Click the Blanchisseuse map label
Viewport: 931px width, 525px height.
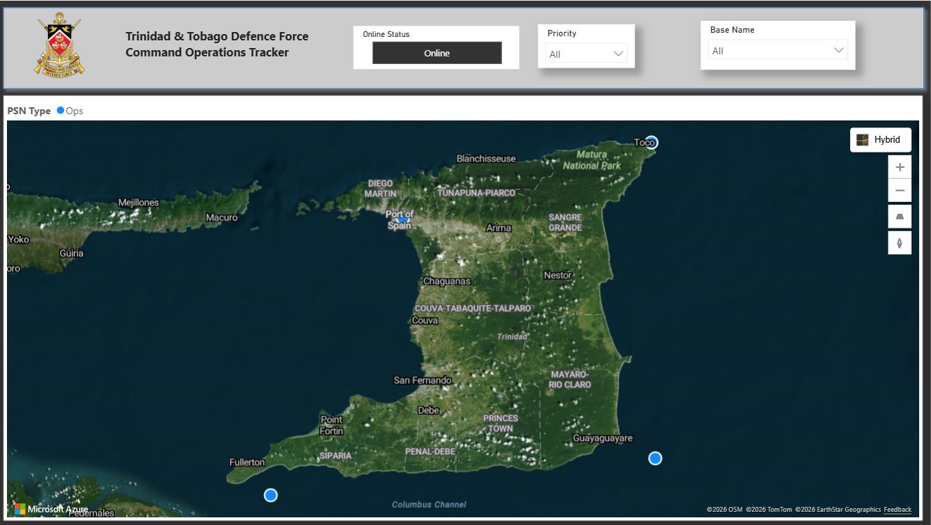tap(486, 159)
